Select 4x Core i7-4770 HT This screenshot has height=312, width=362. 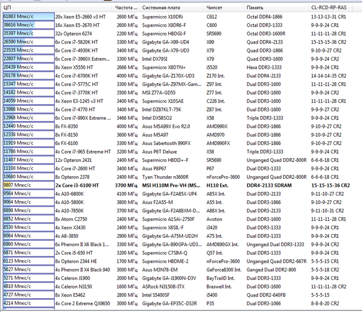pyautogui.click(x=75, y=109)
